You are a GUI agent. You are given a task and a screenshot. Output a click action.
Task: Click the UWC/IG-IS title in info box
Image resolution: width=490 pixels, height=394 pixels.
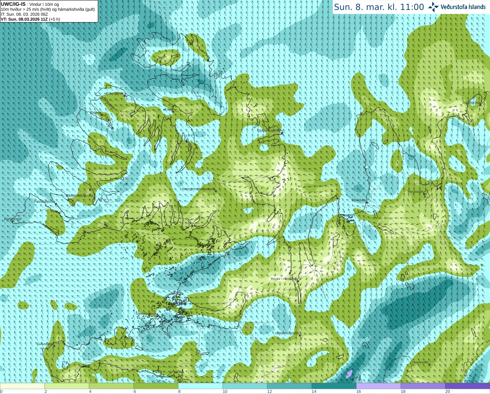[13, 4]
